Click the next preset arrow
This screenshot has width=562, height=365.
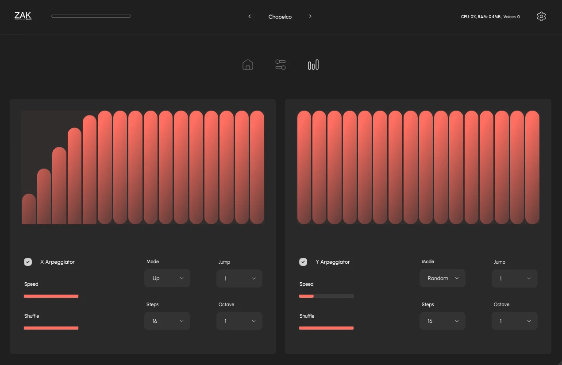310,16
